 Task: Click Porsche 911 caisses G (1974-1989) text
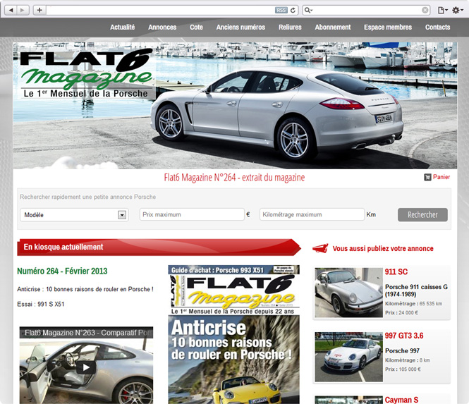tap(416, 290)
